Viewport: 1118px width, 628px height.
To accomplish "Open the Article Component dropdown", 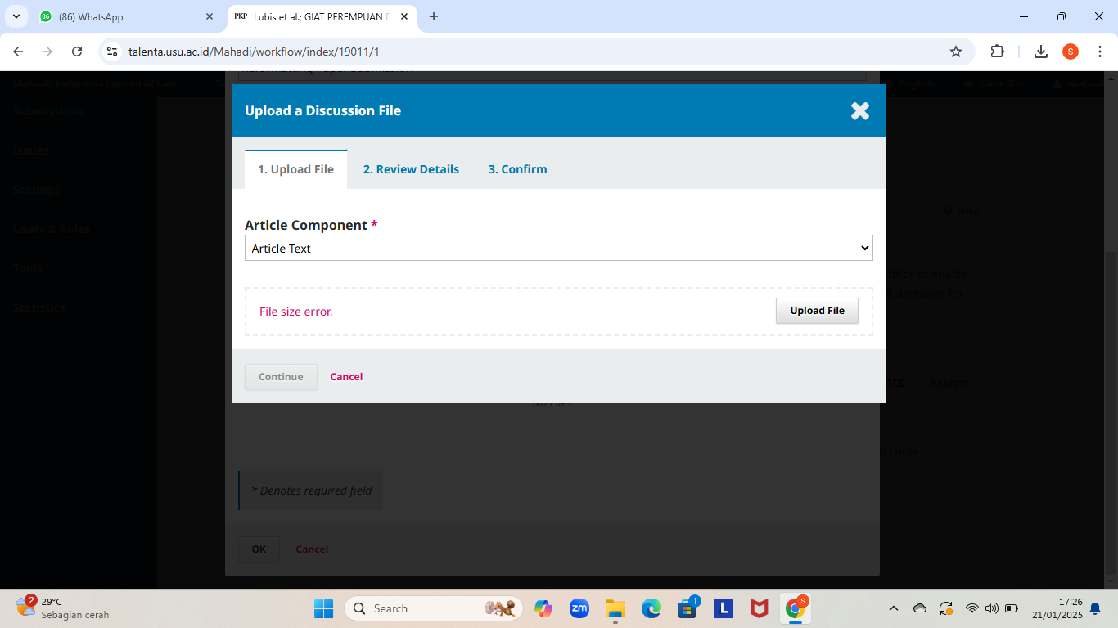I will pos(559,248).
